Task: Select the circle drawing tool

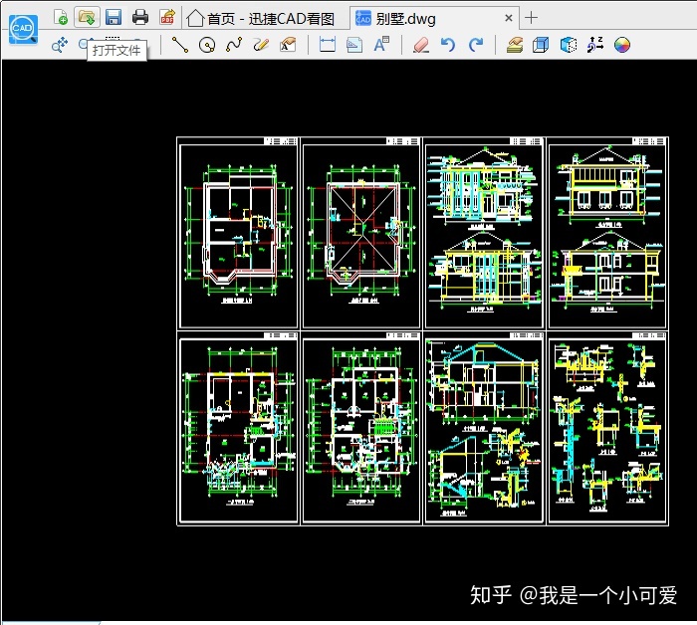Action: click(207, 45)
